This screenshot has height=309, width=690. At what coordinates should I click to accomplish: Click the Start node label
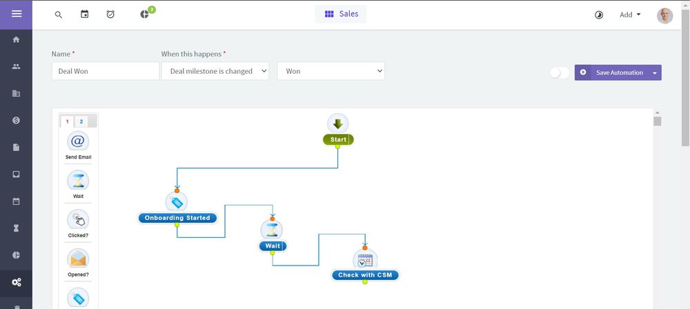pyautogui.click(x=338, y=139)
